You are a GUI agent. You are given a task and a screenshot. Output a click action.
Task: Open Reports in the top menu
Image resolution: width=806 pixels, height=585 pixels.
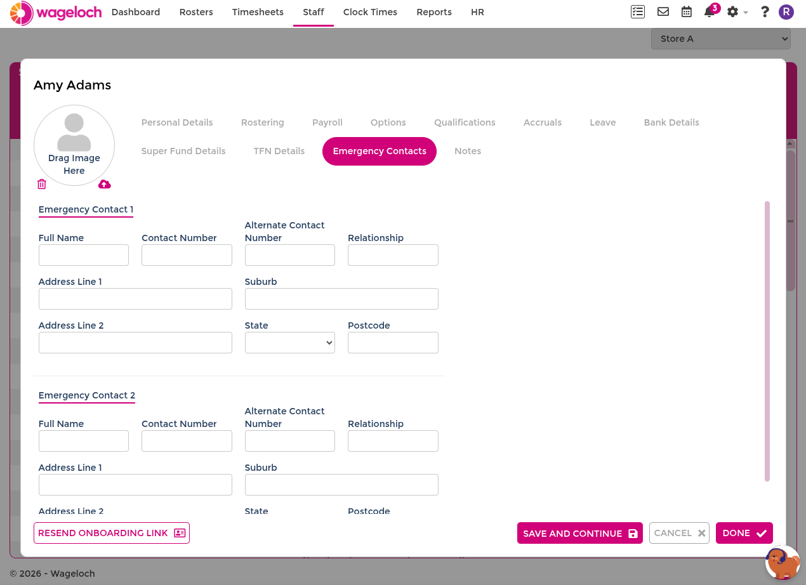(x=434, y=12)
